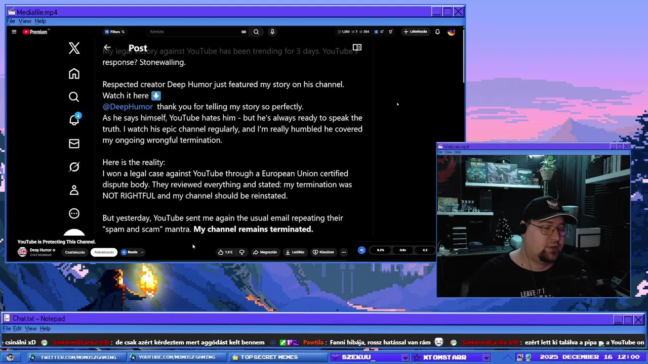Open Help menu in Mediafile.mp4 window
The height and width of the screenshot is (364, 648).
(x=40, y=21)
